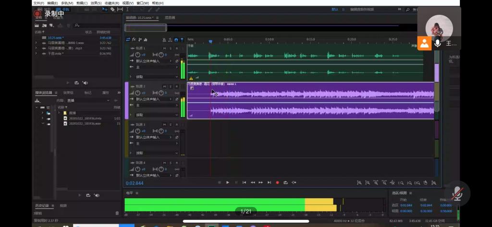492x227 pixels.
Task: Click the fx effects icon above tracks
Action: coord(134,39)
